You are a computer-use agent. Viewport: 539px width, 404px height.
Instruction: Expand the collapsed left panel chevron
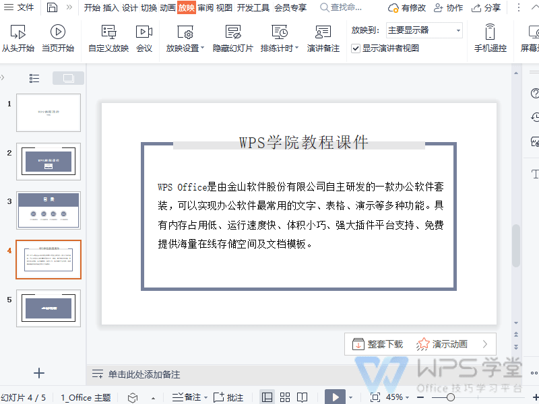(3, 77)
